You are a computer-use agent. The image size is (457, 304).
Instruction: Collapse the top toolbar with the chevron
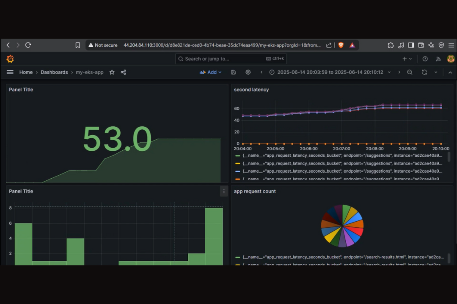click(450, 72)
